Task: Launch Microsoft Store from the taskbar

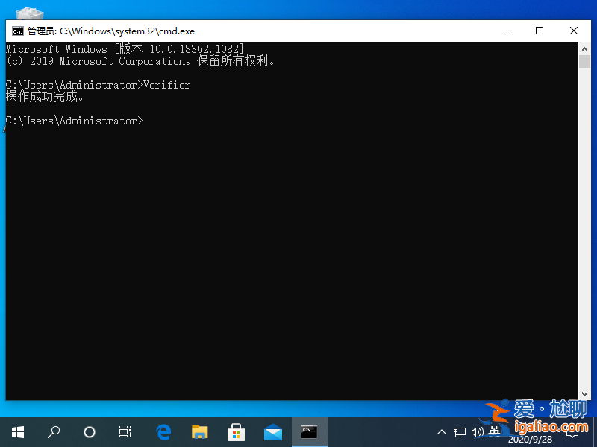Action: point(236,431)
